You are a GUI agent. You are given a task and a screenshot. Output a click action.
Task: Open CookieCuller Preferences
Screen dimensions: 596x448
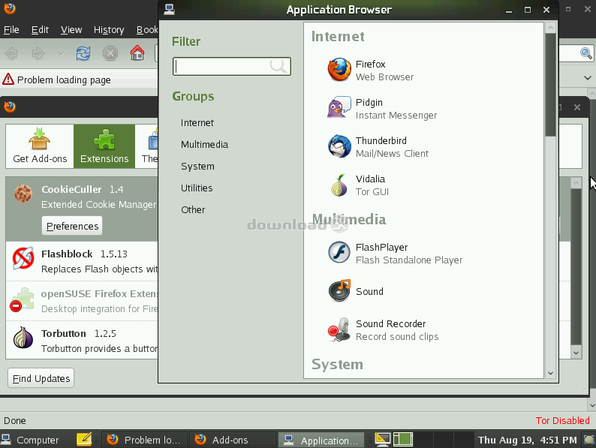tap(72, 226)
